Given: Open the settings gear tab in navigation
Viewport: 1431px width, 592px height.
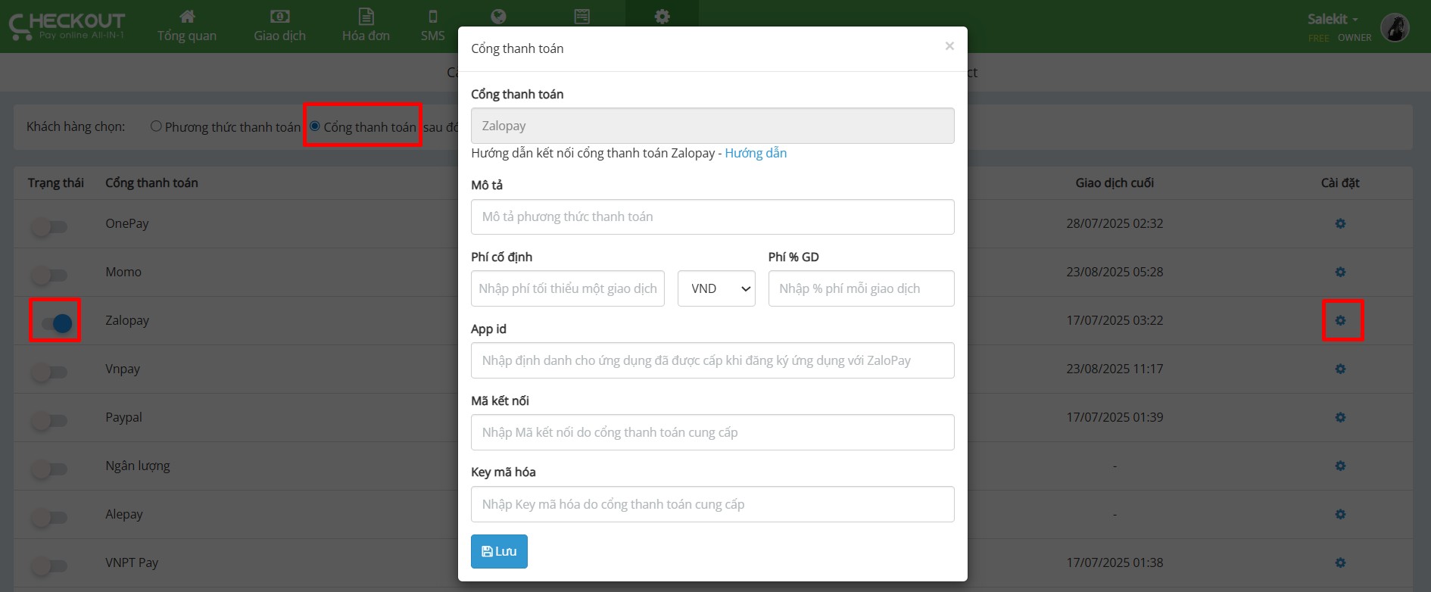Looking at the screenshot, I should pyautogui.click(x=662, y=17).
